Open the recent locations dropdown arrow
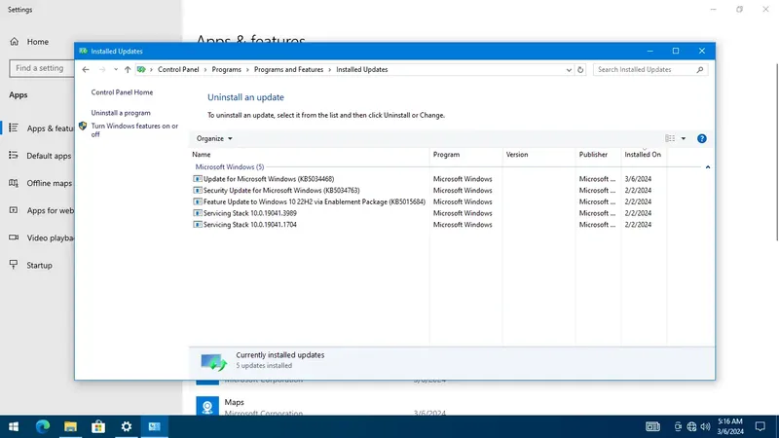Image resolution: width=779 pixels, height=438 pixels. tap(116, 69)
